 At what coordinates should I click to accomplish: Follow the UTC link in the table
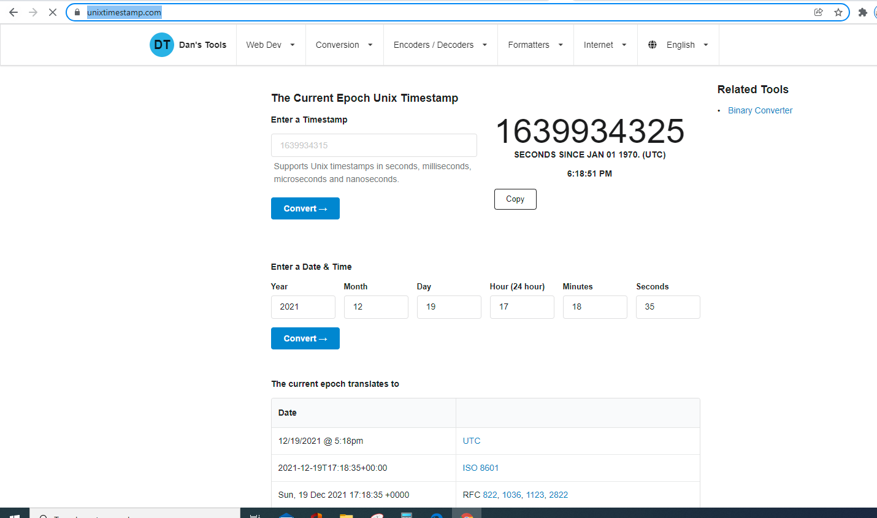(x=472, y=441)
